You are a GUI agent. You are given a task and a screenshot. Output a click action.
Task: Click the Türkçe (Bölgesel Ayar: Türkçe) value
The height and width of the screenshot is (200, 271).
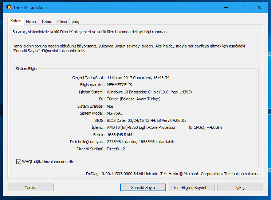pyautogui.click(x=134, y=99)
